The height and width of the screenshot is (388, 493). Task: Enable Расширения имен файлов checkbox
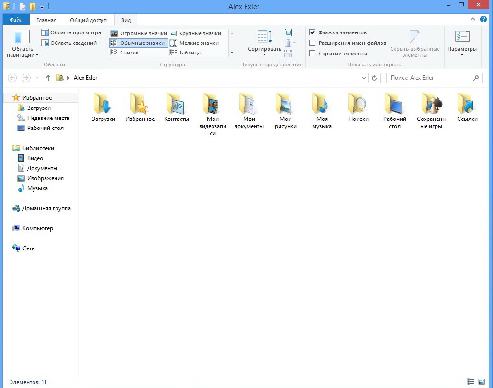313,43
